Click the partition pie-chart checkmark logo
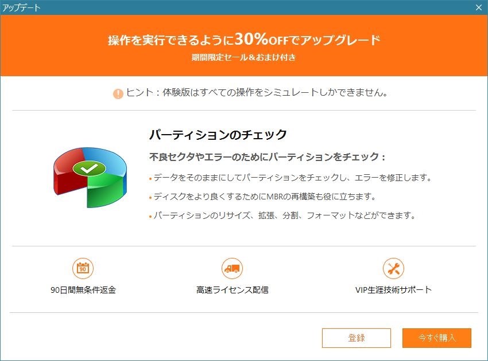Image resolution: width=488 pixels, height=361 pixels. (x=90, y=178)
